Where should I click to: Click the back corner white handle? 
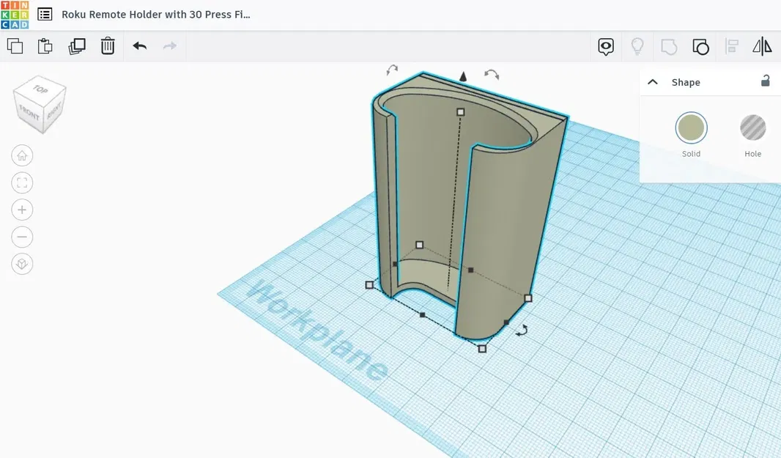pos(419,245)
